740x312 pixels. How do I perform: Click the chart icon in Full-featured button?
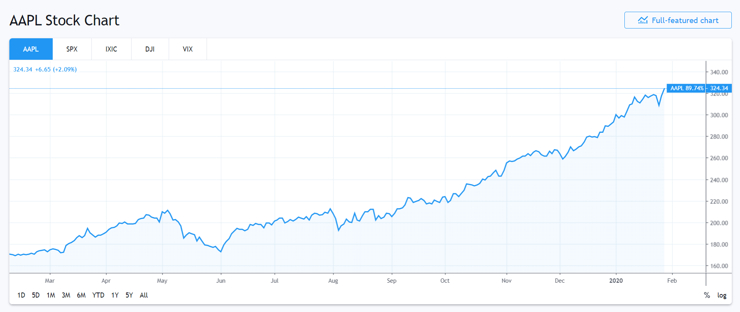643,20
